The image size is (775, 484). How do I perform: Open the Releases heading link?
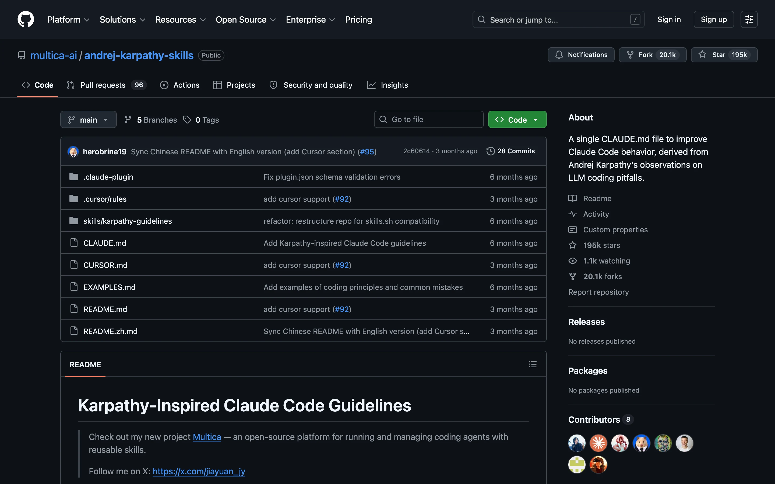pos(586,322)
